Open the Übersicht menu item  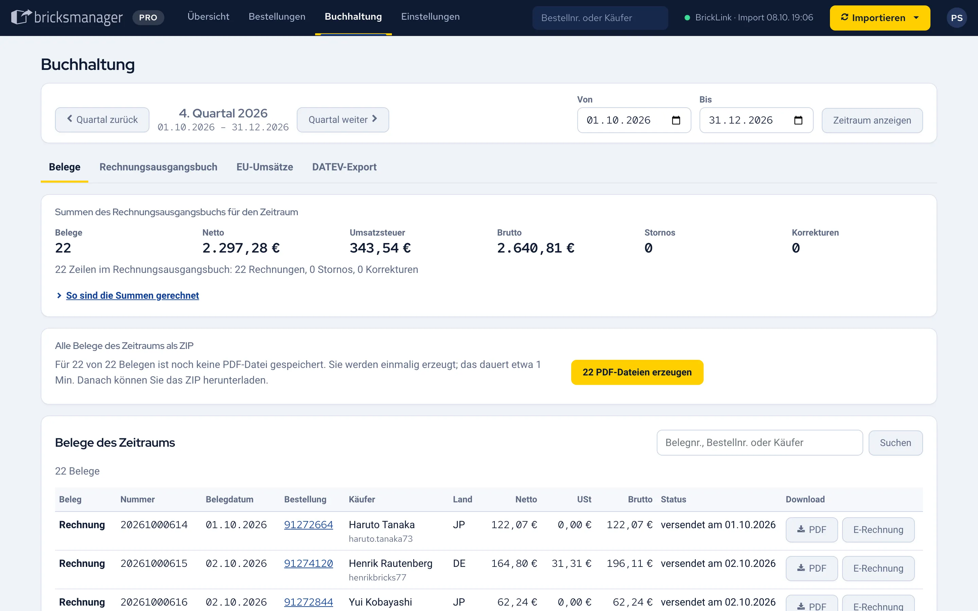[x=208, y=17]
